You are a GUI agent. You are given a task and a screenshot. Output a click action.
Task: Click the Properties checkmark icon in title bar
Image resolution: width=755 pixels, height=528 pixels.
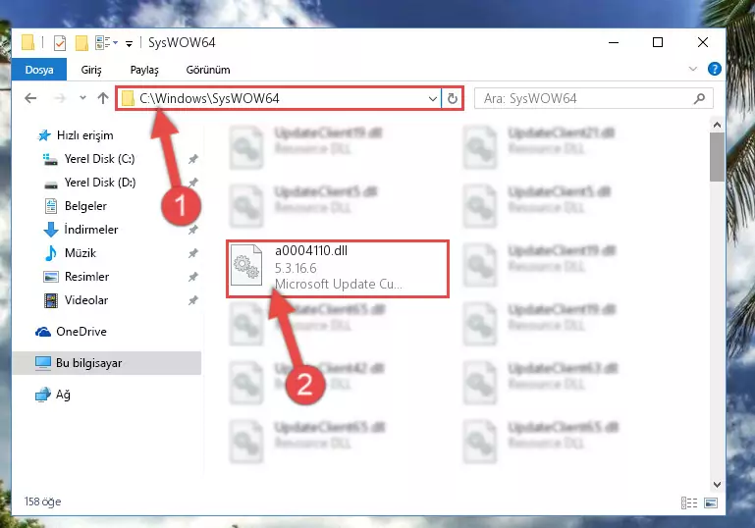point(60,43)
